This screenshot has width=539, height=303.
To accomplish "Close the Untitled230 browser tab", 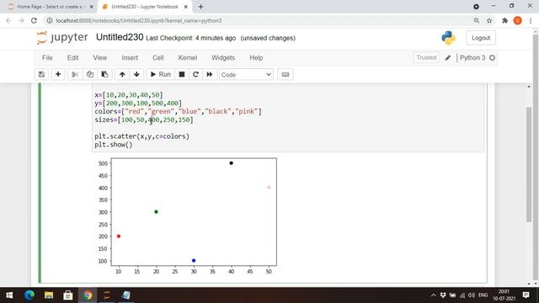I will (x=185, y=7).
